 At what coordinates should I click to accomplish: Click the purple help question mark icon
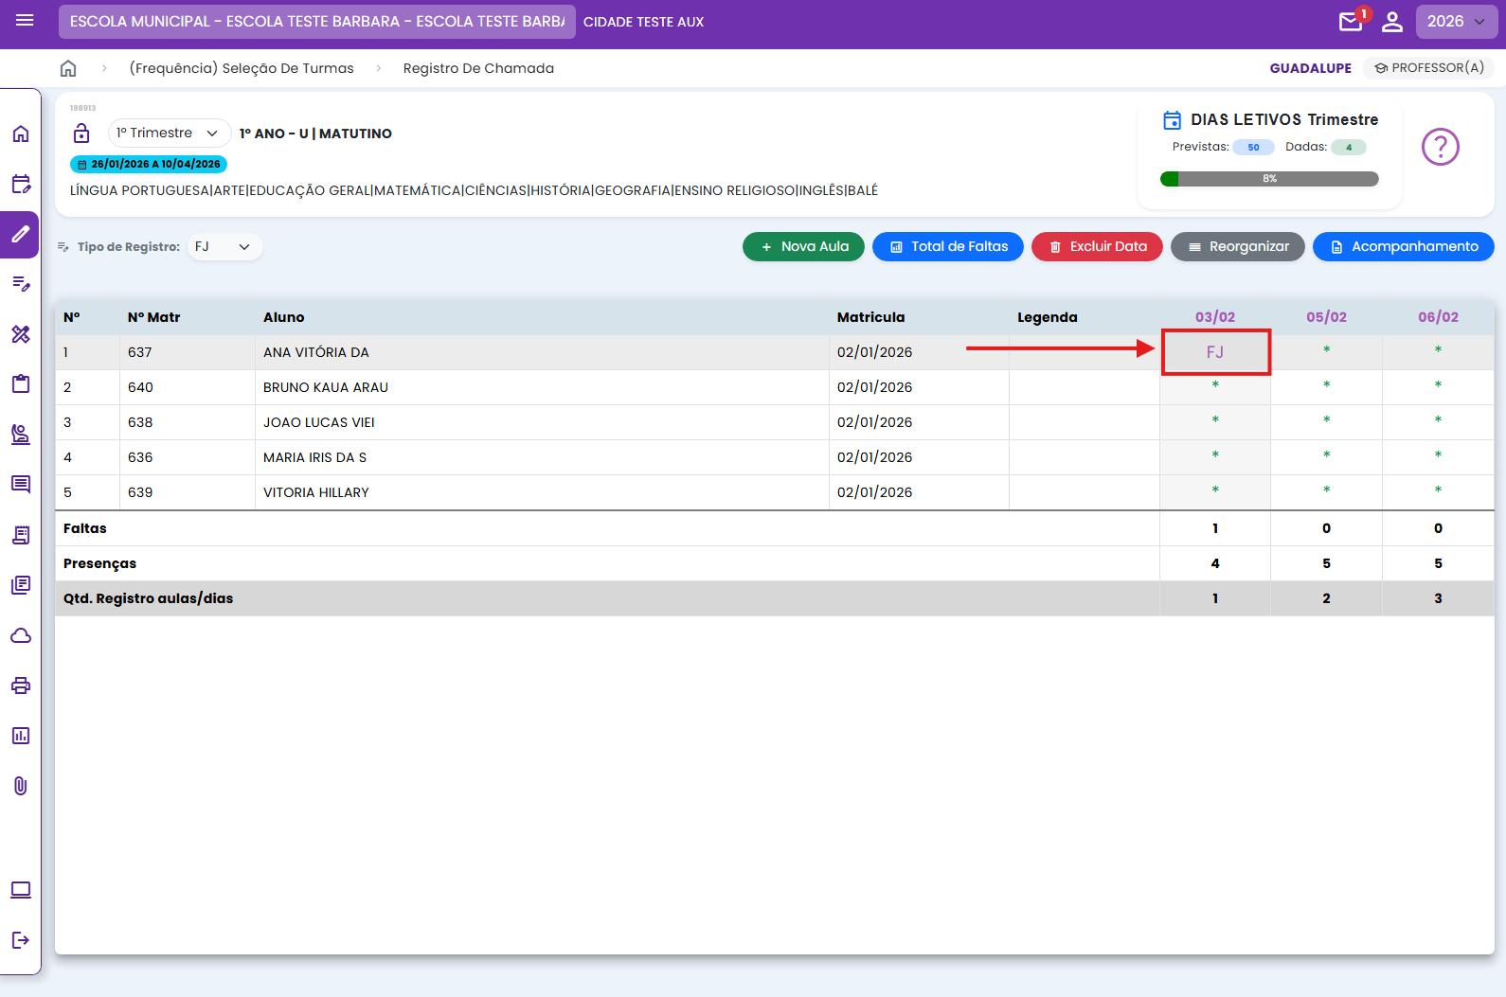[1440, 147]
